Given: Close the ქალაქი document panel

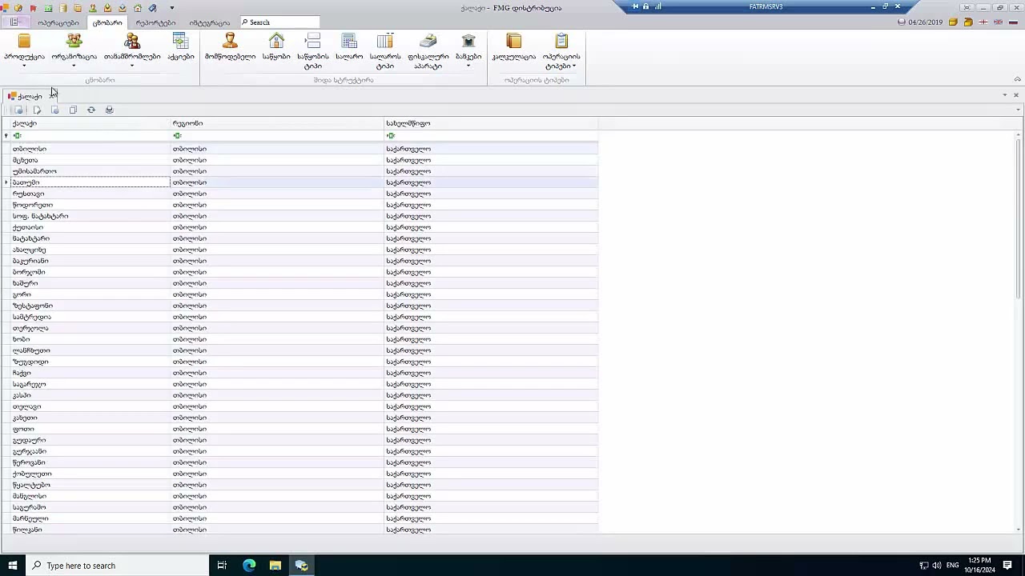Looking at the screenshot, I should [1015, 95].
